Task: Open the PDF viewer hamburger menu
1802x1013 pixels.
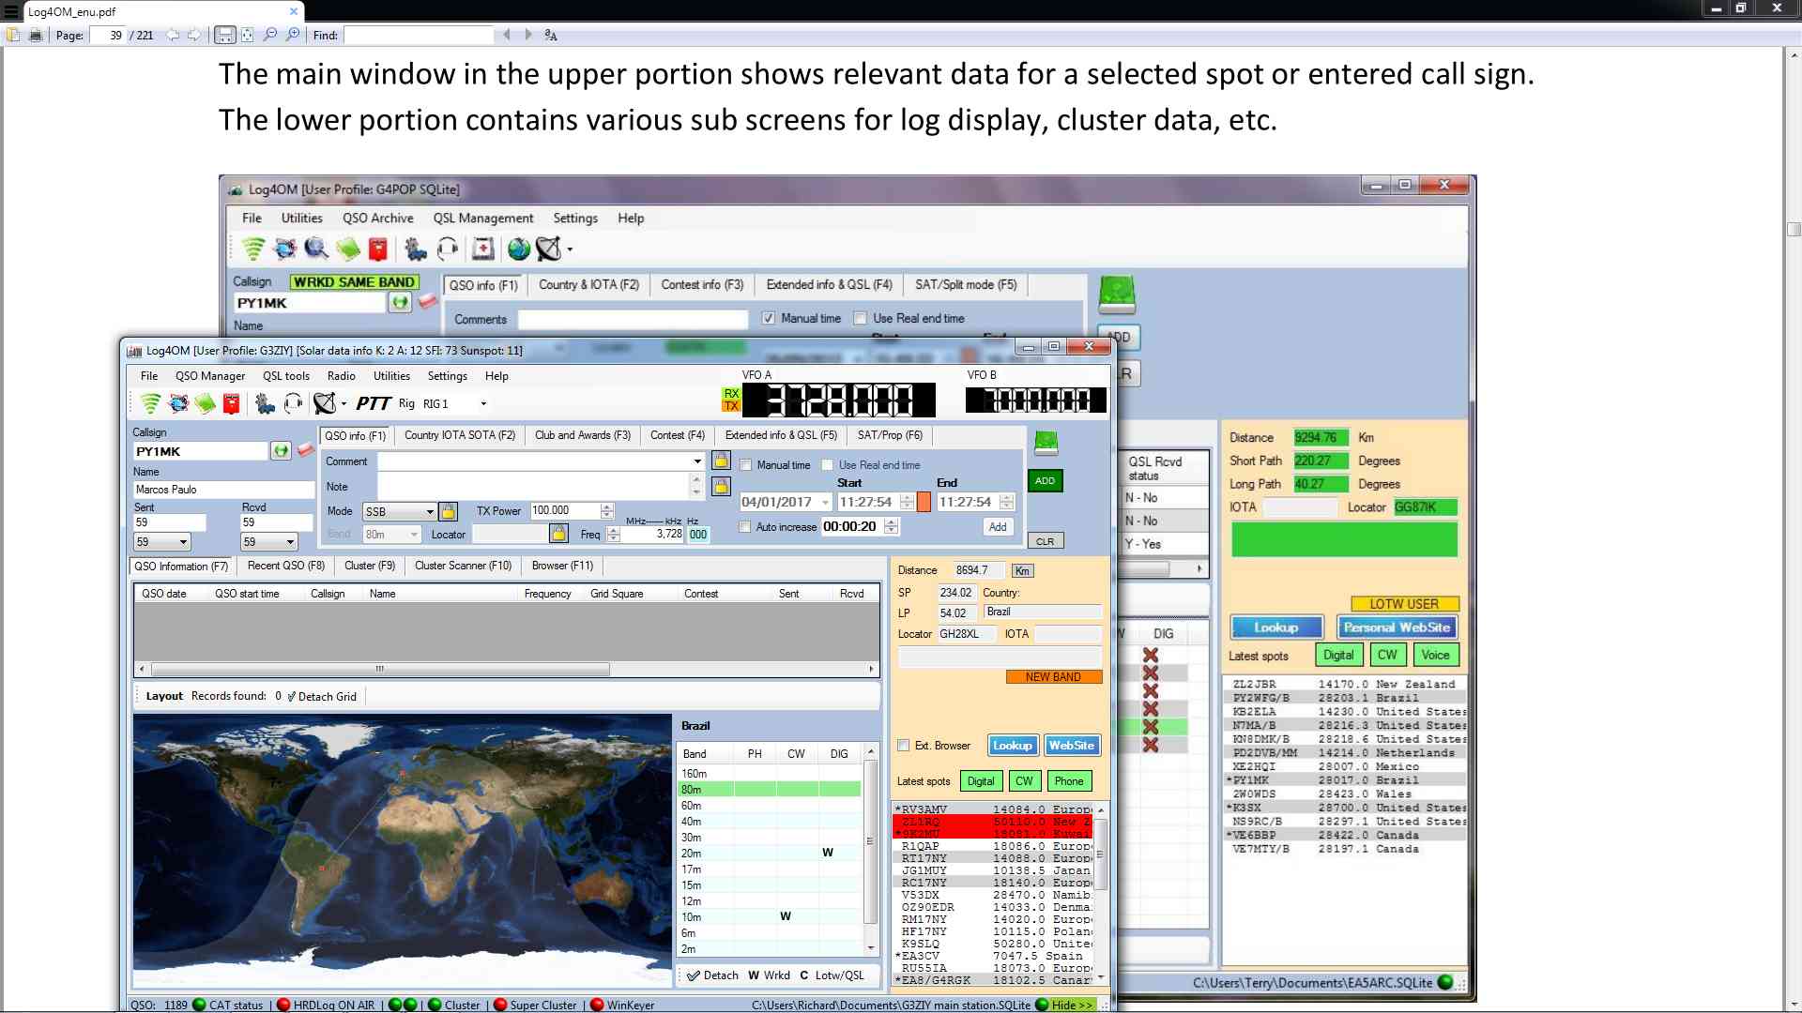Action: click(10, 11)
